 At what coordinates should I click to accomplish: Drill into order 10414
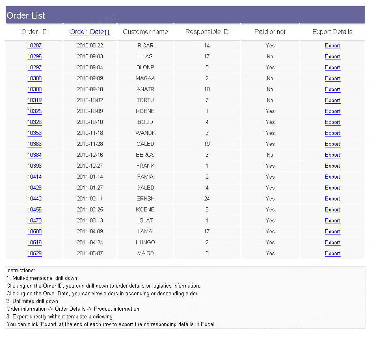click(35, 177)
